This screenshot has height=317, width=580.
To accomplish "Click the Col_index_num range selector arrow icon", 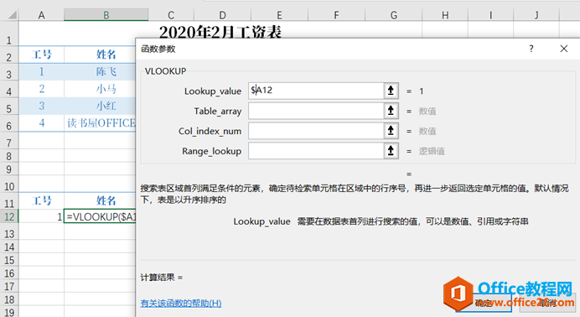I will point(391,131).
